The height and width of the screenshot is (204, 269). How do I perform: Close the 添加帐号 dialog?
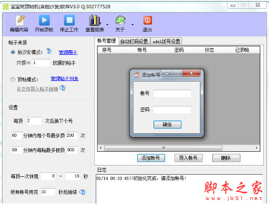coord(191,73)
